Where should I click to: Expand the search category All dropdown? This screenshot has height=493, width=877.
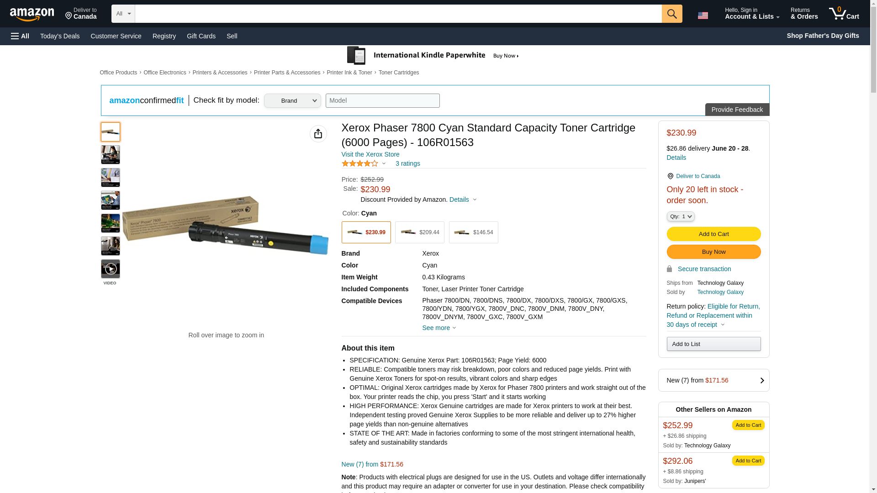click(123, 14)
